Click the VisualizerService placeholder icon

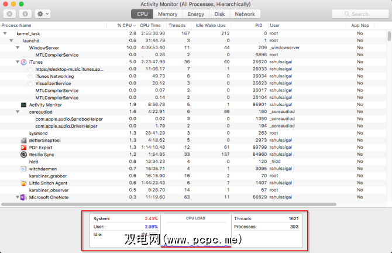(x=30, y=83)
